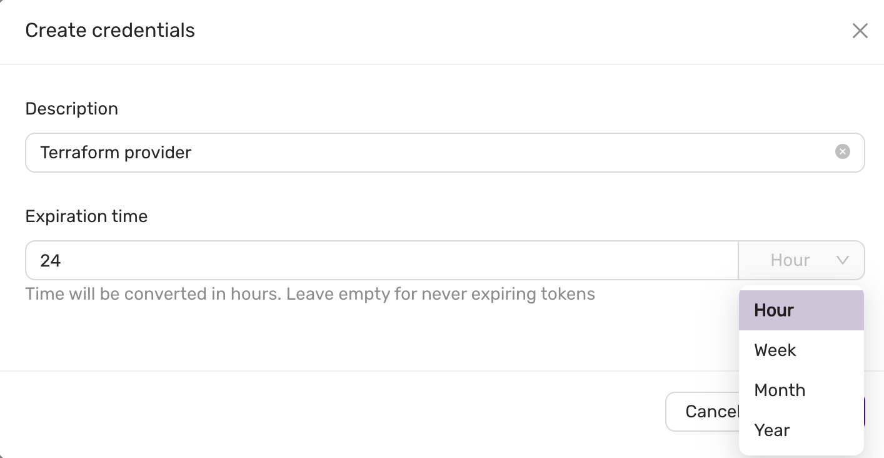Click the 'Expiration time' field label
Screen dimensions: 884x458
pyautogui.click(x=86, y=216)
